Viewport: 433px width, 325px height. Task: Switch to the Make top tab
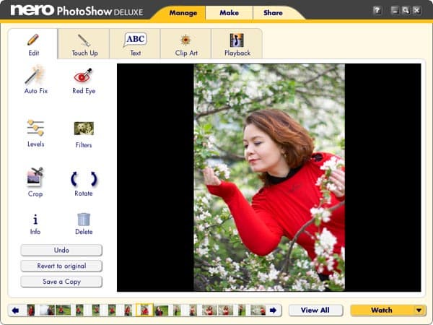(229, 13)
